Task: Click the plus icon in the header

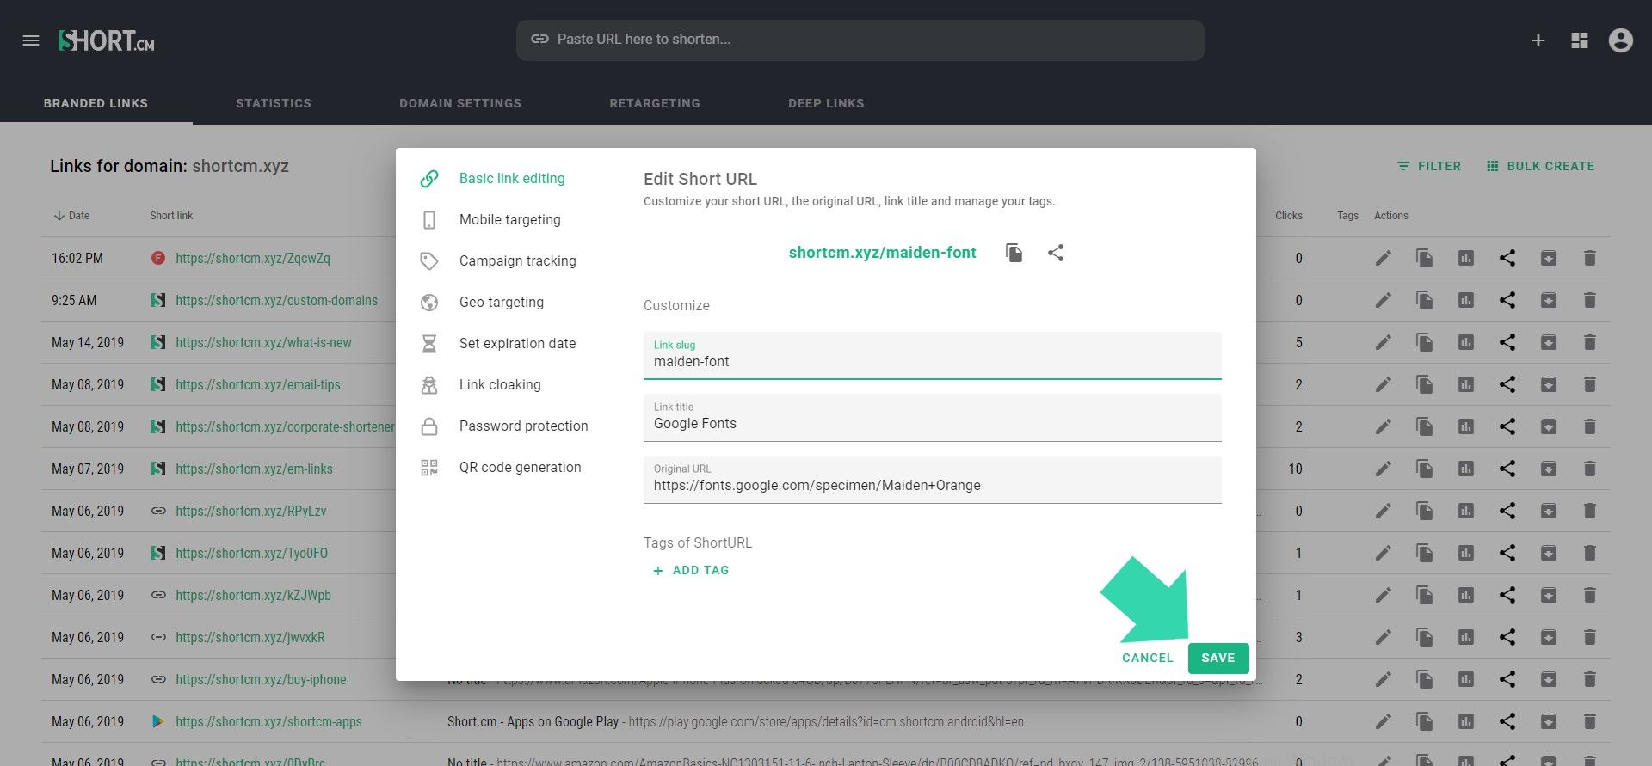Action: point(1538,40)
